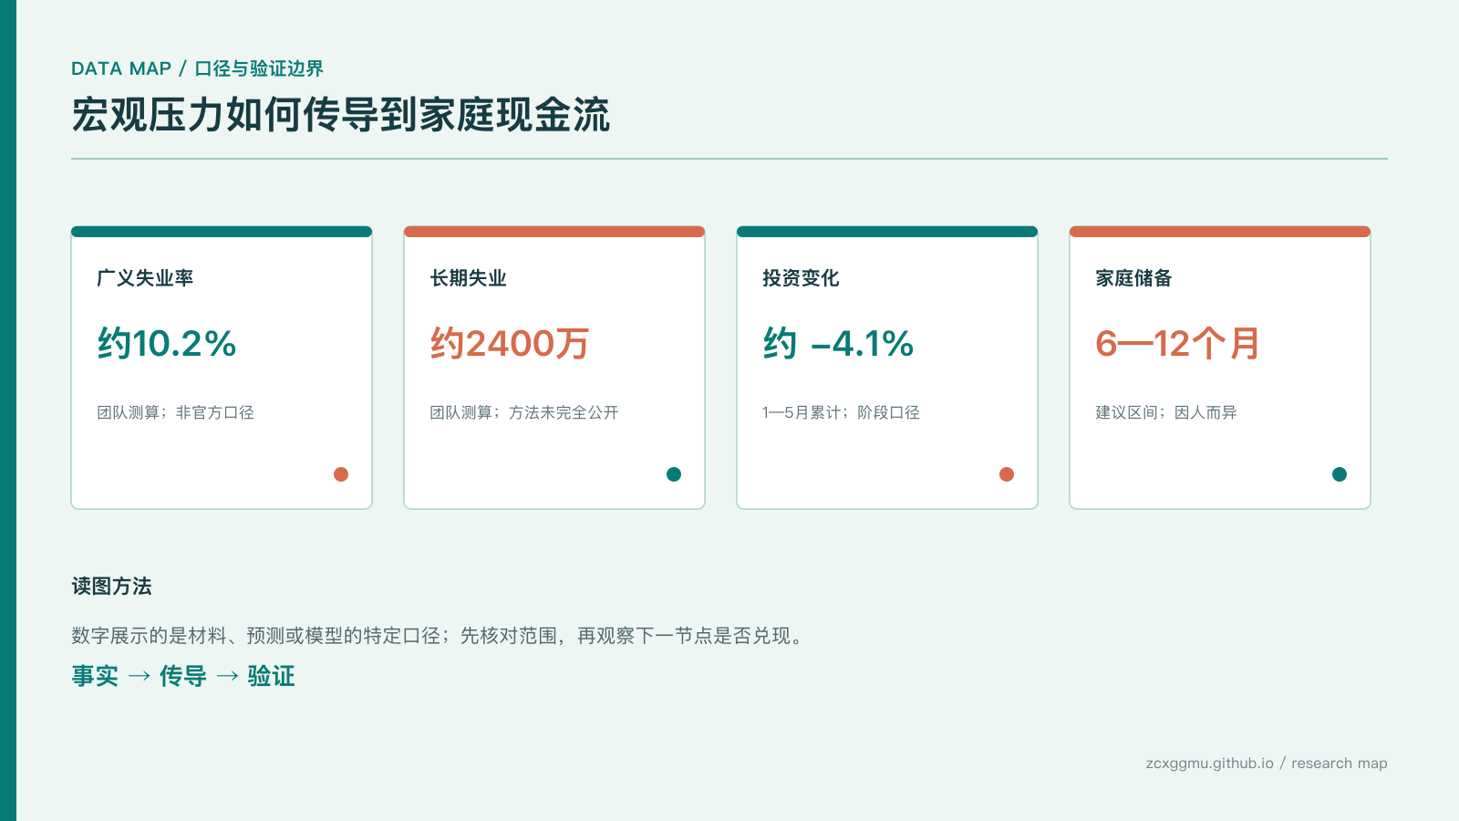The image size is (1459, 821).
Task: Select the 广义失业率 card title
Action: pos(145,278)
